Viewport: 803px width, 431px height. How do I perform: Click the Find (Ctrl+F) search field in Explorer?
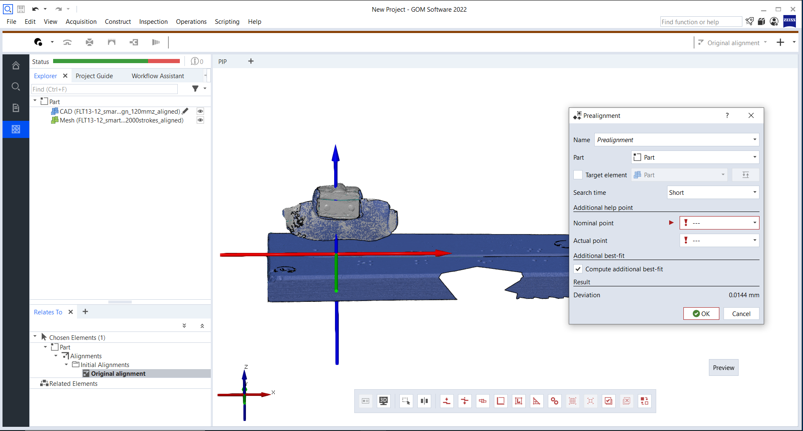[x=105, y=89]
